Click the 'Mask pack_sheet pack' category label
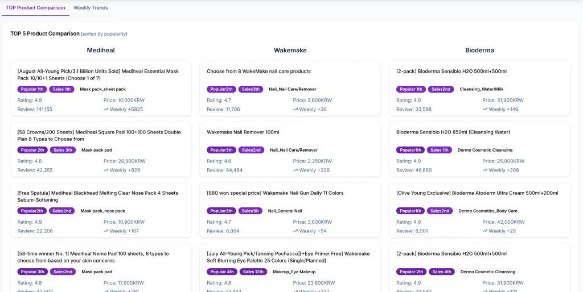Screen dimensions: 583x292 pyautogui.click(x=103, y=89)
